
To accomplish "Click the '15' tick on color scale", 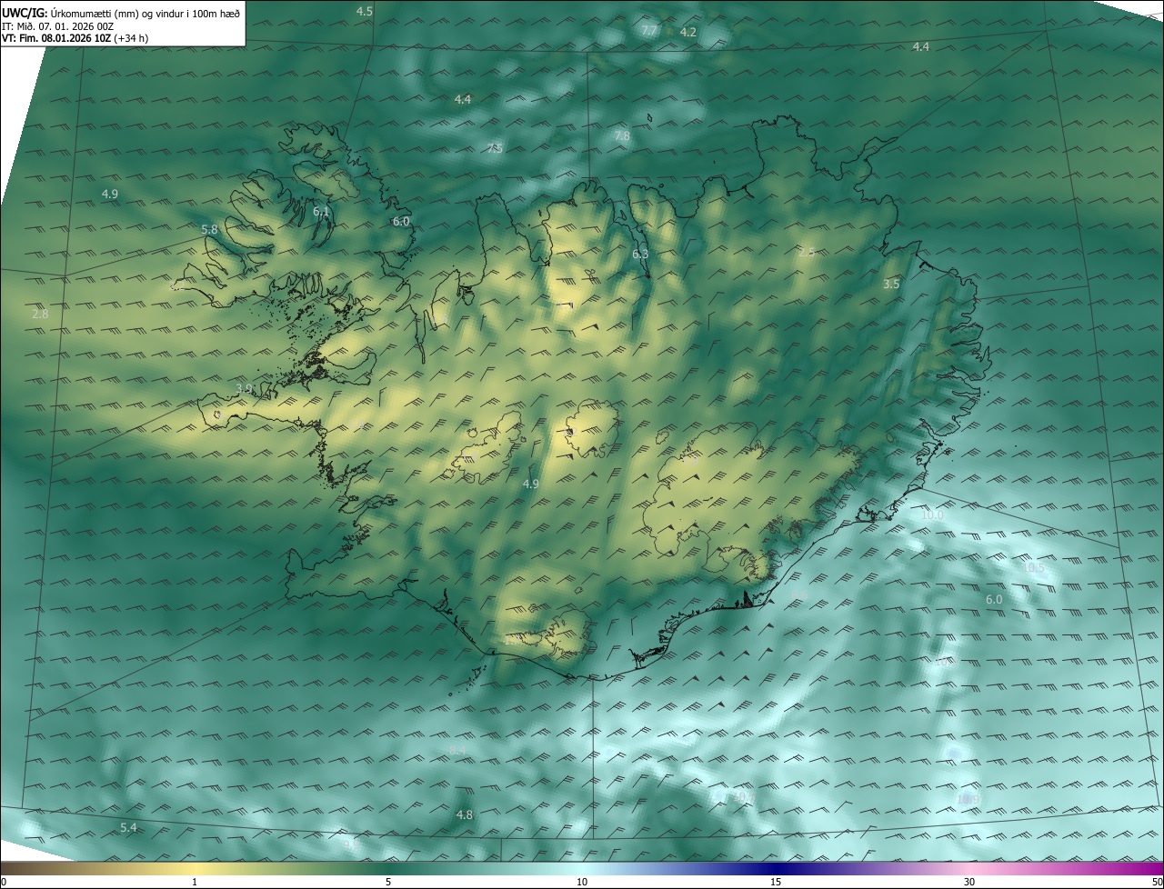I will click(x=776, y=882).
